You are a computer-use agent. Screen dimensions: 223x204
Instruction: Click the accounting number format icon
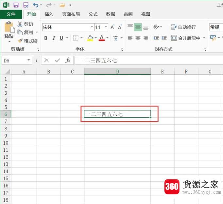[x=213, y=38]
